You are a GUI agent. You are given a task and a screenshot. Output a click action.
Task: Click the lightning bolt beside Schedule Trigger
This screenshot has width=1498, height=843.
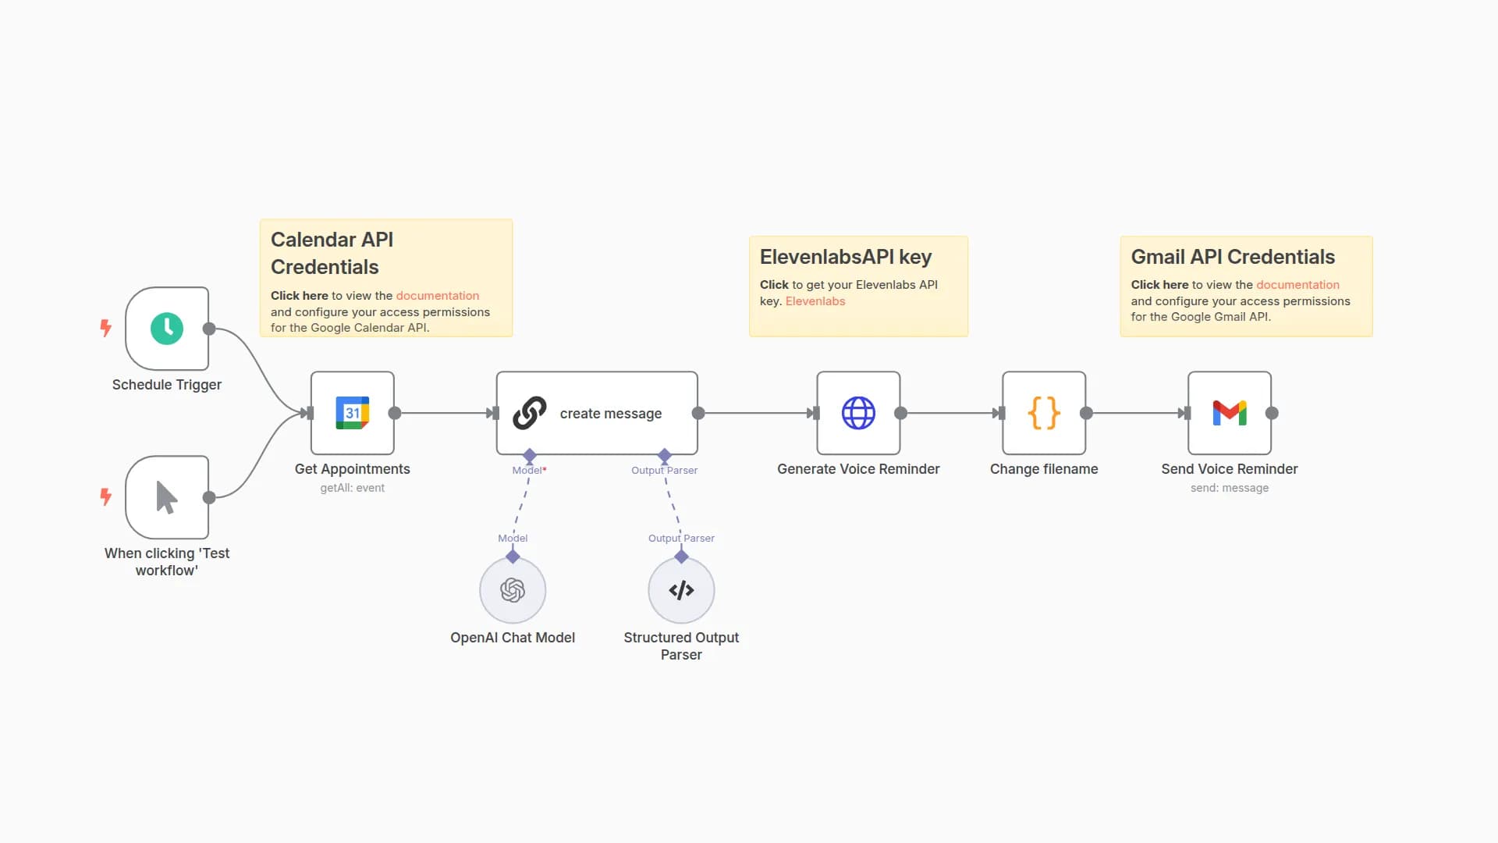(105, 328)
